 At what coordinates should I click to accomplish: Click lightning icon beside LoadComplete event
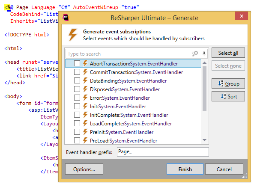tap(85, 123)
